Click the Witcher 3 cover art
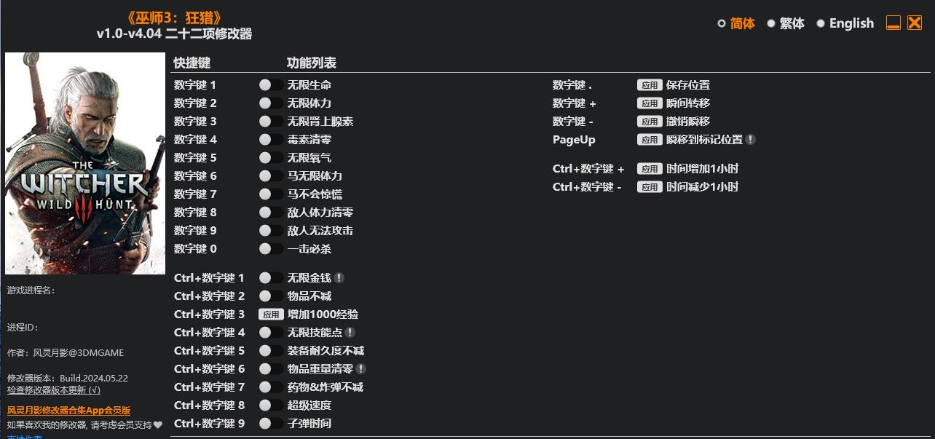935x439 pixels. pos(85,163)
